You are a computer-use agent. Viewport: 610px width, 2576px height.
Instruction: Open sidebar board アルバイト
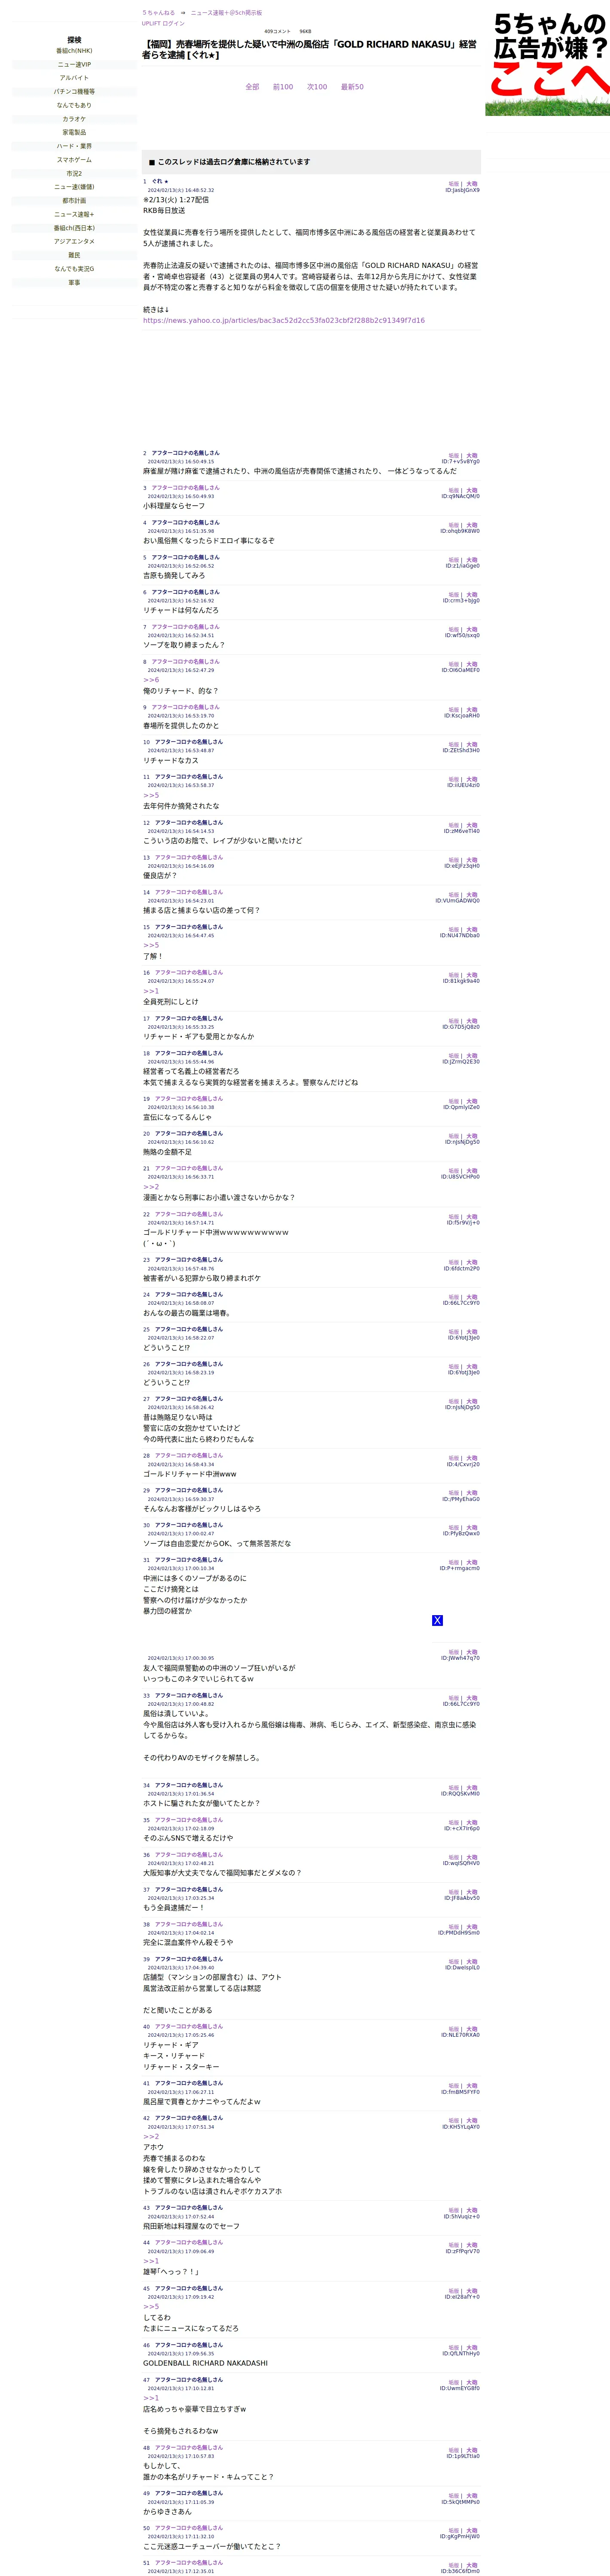tap(74, 78)
